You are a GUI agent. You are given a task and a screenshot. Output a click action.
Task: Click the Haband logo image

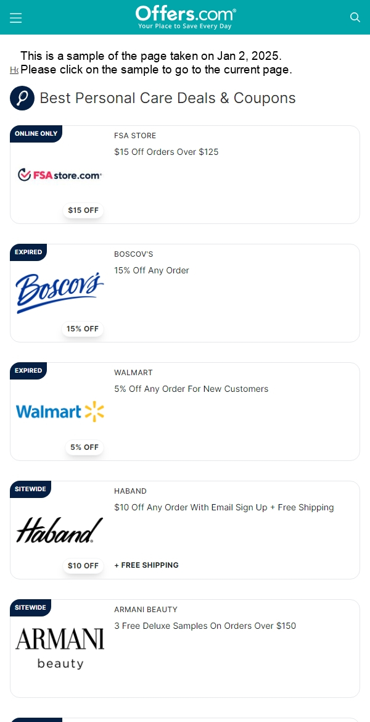[60, 530]
